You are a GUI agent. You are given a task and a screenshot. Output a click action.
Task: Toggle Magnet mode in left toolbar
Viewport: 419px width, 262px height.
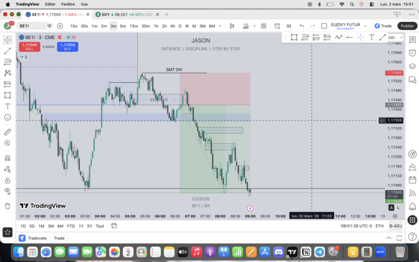[x=8, y=158]
